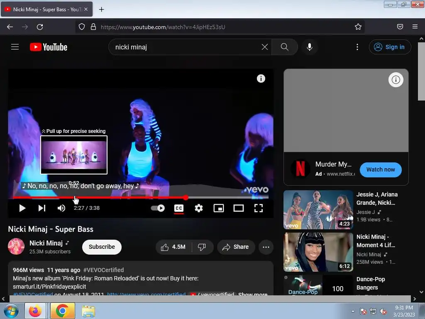Go back in browser history
The height and width of the screenshot is (319, 425).
(x=10, y=27)
